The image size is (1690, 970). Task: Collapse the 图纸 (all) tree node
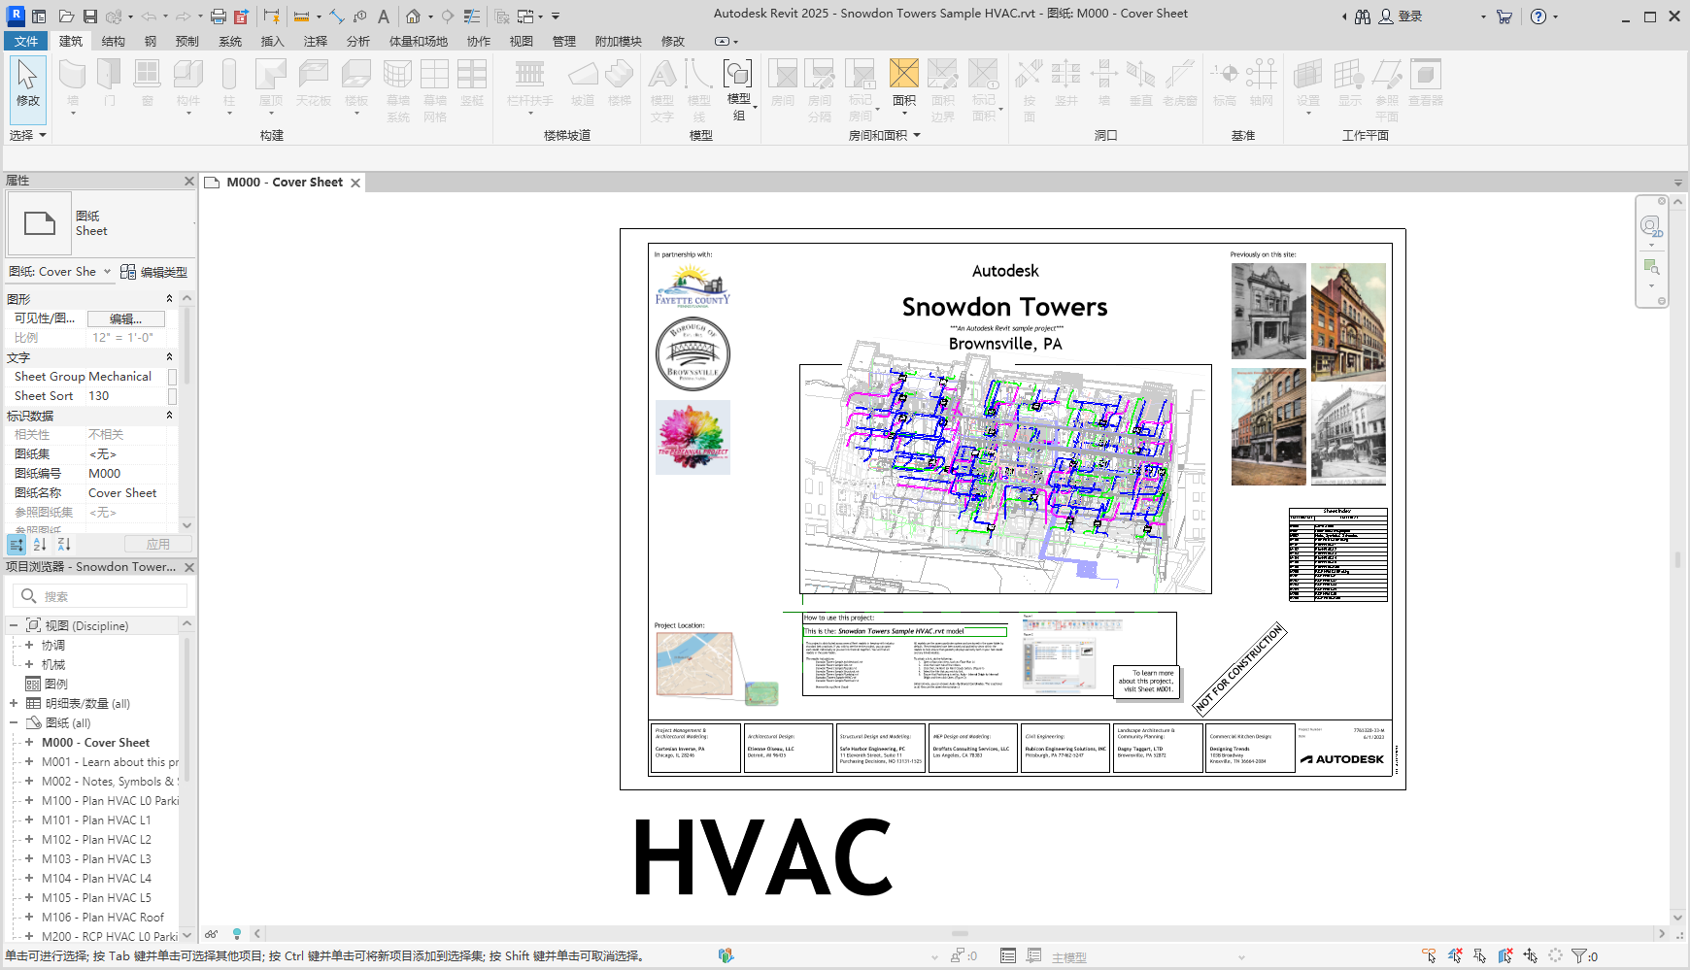[14, 723]
